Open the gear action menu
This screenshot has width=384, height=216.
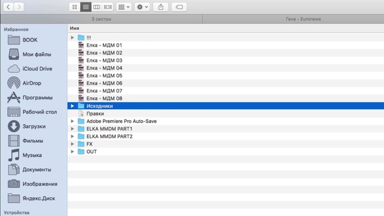[x=142, y=7]
